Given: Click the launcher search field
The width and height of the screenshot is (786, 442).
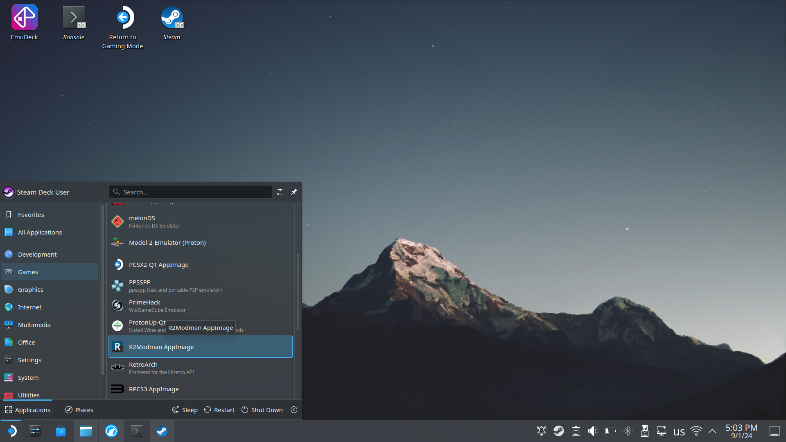Looking at the screenshot, I should point(190,192).
